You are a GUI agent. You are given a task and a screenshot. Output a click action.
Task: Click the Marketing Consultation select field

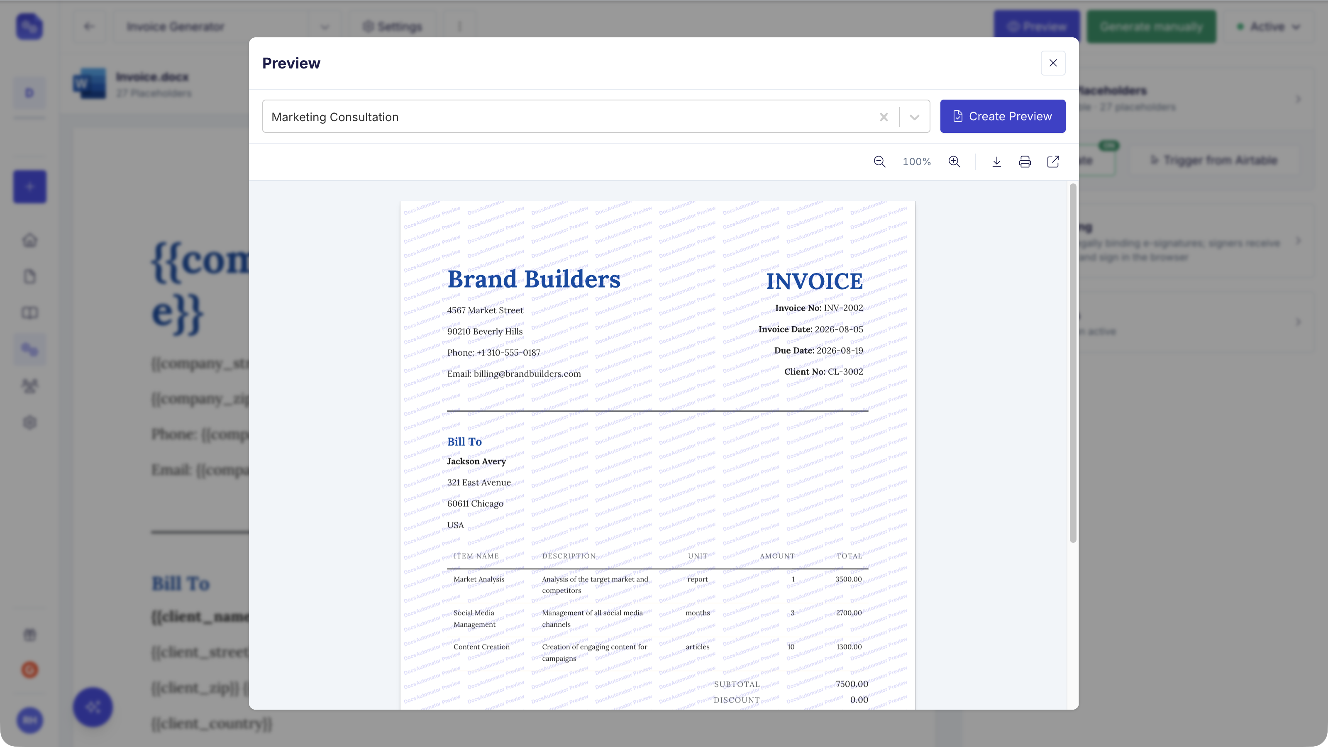coord(596,117)
